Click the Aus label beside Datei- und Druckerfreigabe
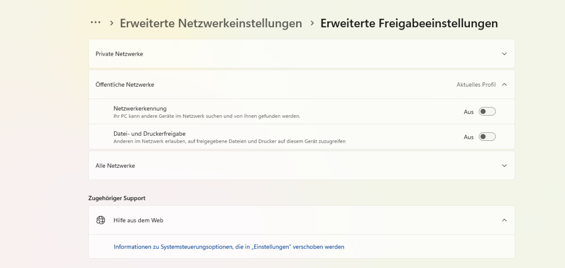Viewport: 565px width, 268px height. tap(468, 137)
